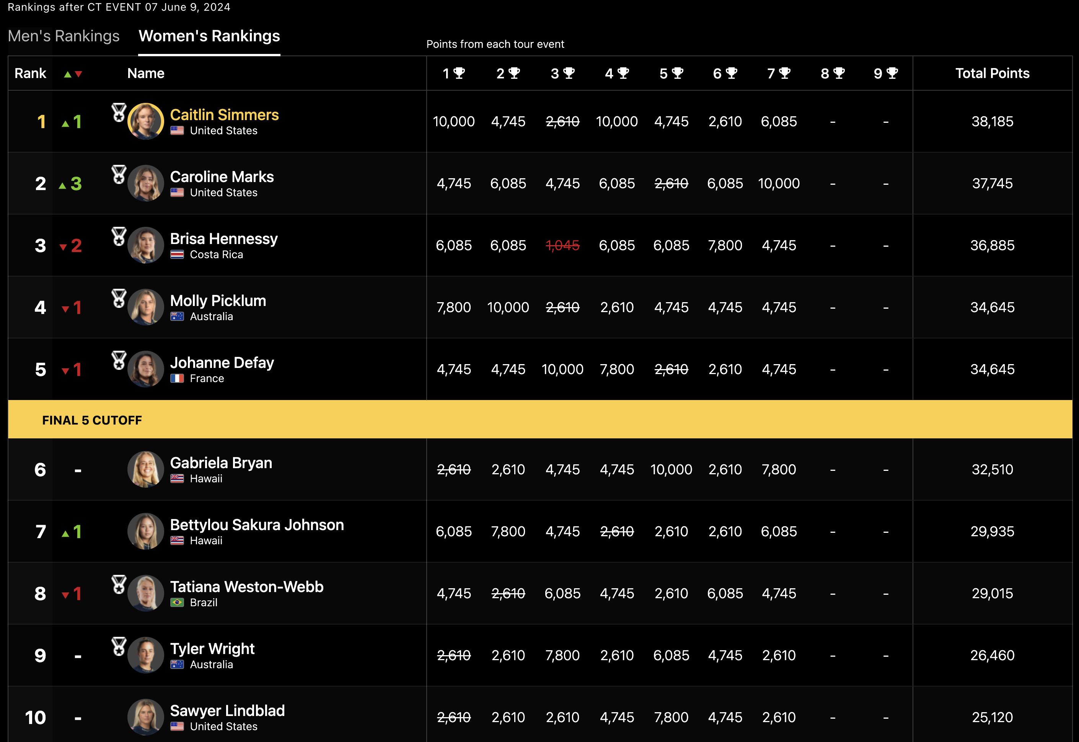The height and width of the screenshot is (742, 1079).
Task: Click the event 1 trophy icon
Action: (x=459, y=73)
